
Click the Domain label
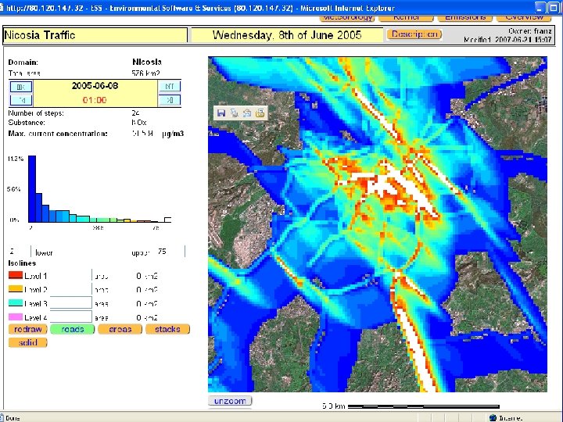(23, 62)
